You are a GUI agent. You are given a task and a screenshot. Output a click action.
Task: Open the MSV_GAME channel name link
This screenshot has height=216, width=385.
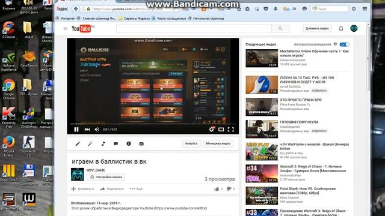[x=96, y=170]
